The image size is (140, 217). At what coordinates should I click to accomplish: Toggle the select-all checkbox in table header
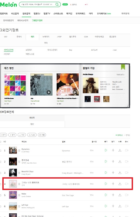pos(1,142)
